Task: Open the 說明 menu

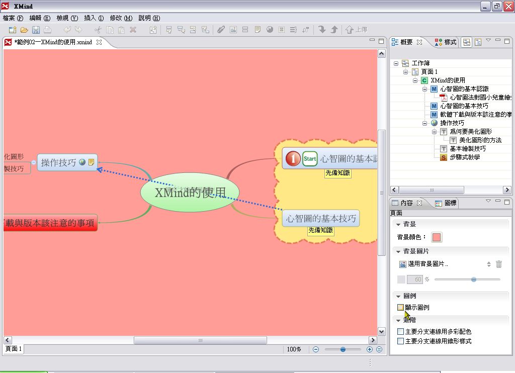Action: pyautogui.click(x=149, y=18)
